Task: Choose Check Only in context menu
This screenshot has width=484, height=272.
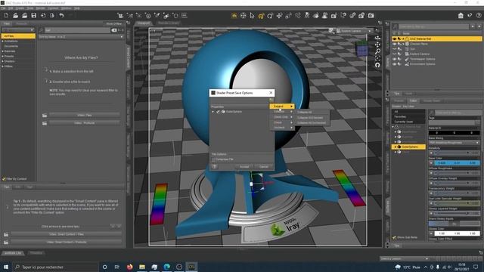Action: [x=282, y=117]
